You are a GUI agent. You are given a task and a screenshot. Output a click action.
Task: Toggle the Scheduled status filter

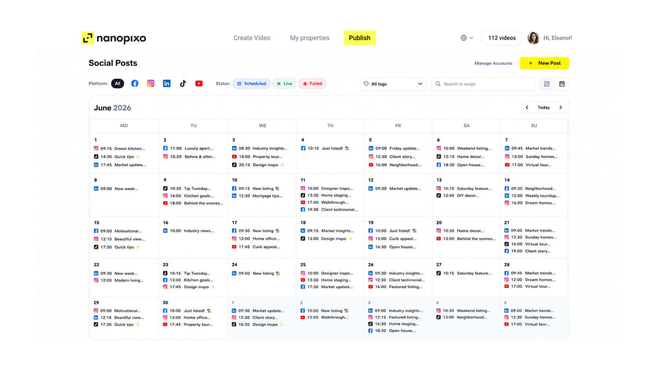[x=251, y=84]
